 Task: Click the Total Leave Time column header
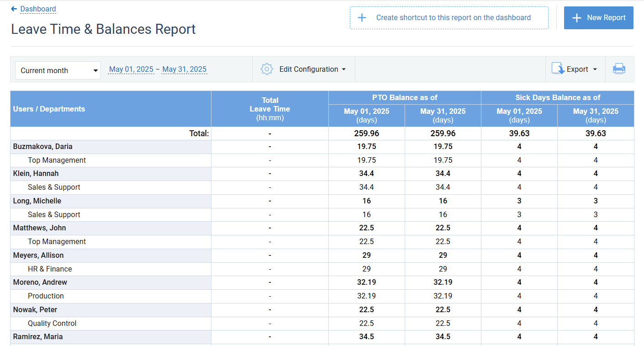point(270,109)
